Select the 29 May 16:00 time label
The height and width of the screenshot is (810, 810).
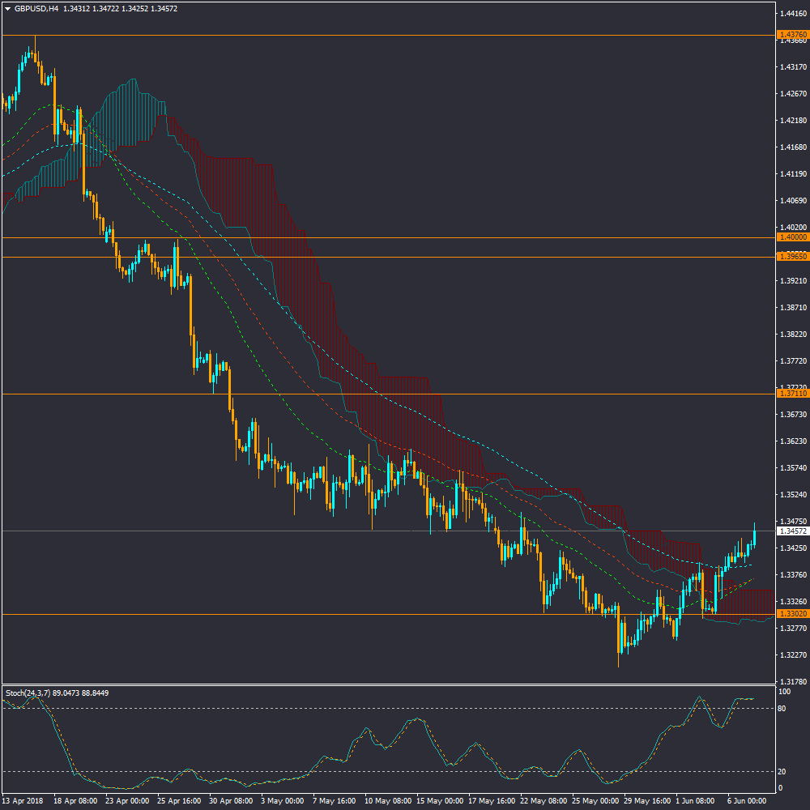coord(646,800)
